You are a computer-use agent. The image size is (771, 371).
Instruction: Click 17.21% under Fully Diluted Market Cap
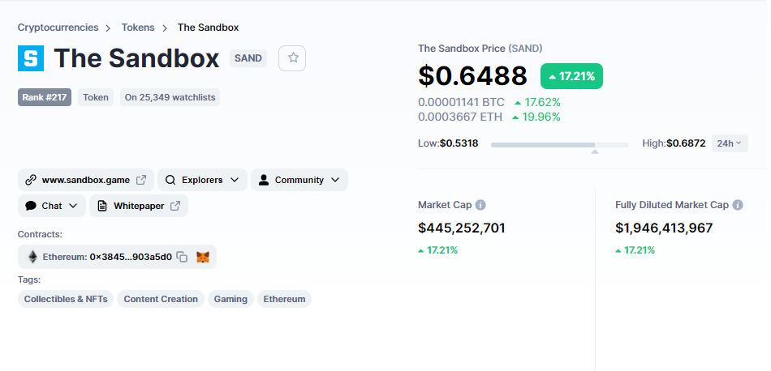pyautogui.click(x=635, y=250)
